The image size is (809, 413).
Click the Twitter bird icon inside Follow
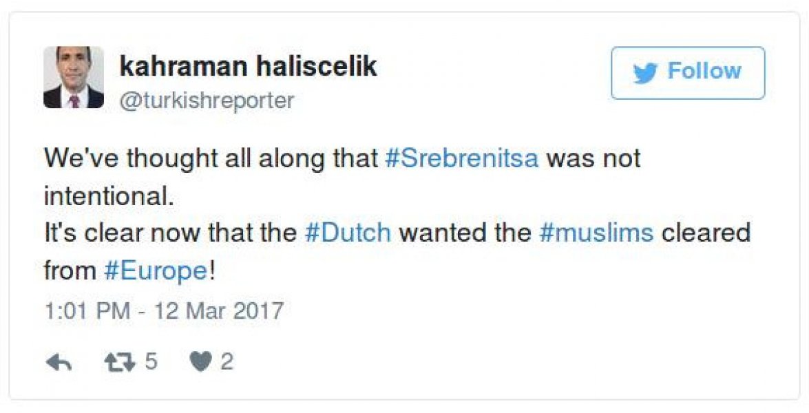click(645, 73)
